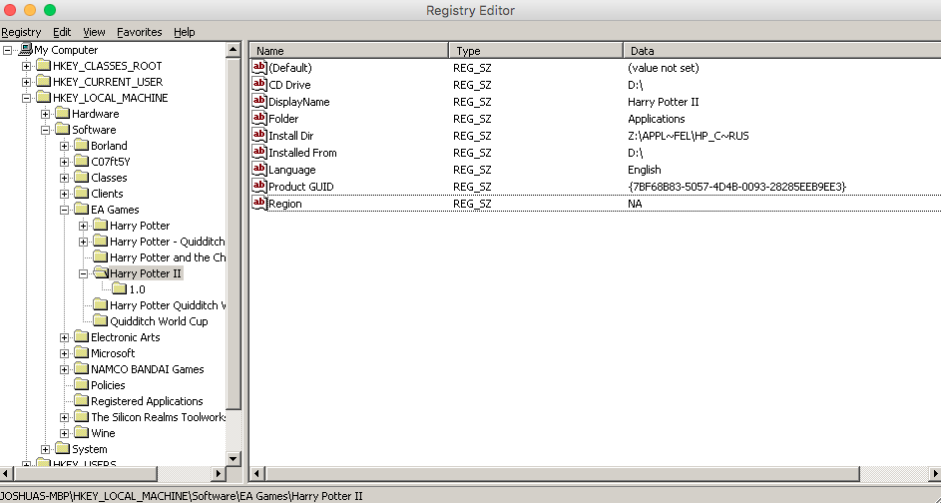Select the Harry Potter Quidditch W key
Viewport: 941px width, 503px height.
click(x=168, y=305)
